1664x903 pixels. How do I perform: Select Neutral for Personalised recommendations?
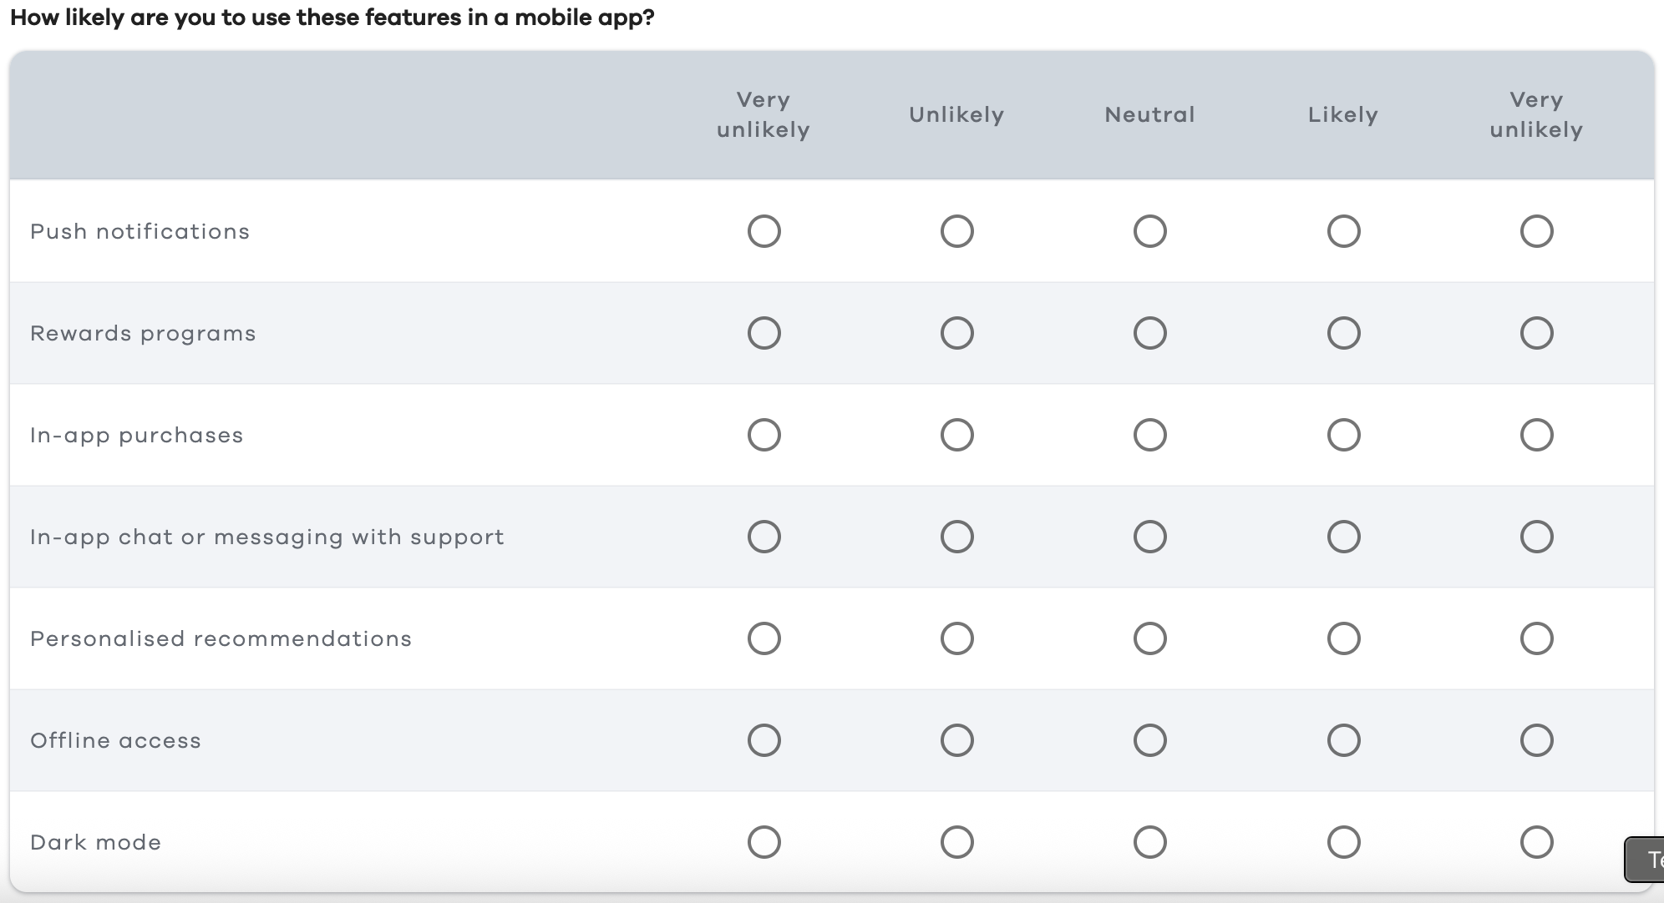(x=1151, y=638)
